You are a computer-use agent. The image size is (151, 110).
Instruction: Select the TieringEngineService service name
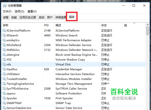pos(20,84)
